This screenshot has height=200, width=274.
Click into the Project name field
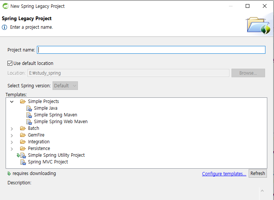pos(151,50)
